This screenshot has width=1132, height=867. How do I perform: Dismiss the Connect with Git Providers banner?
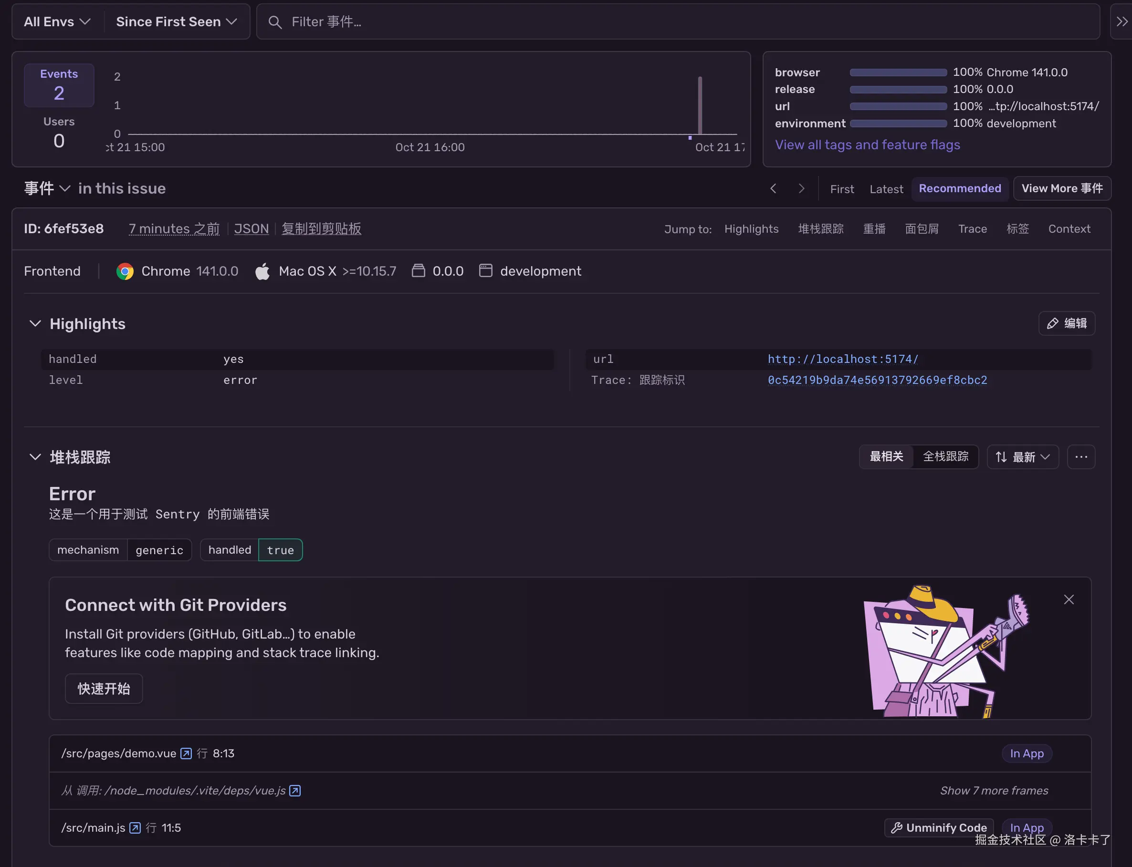tap(1069, 599)
